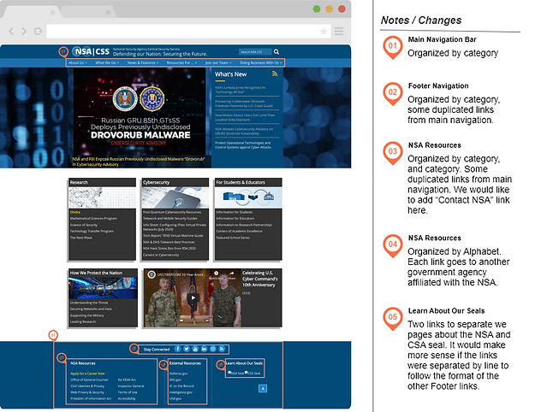
Task: Open Securing Networks and Data link
Action: point(91,309)
